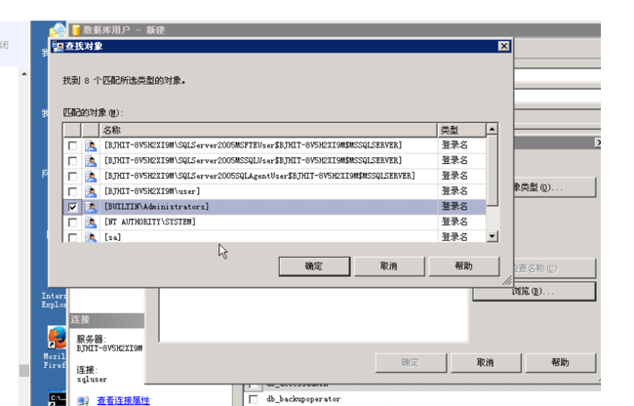Image resolution: width=634 pixels, height=406 pixels.
Task: Sort by the 类型 column header
Action: pos(461,130)
